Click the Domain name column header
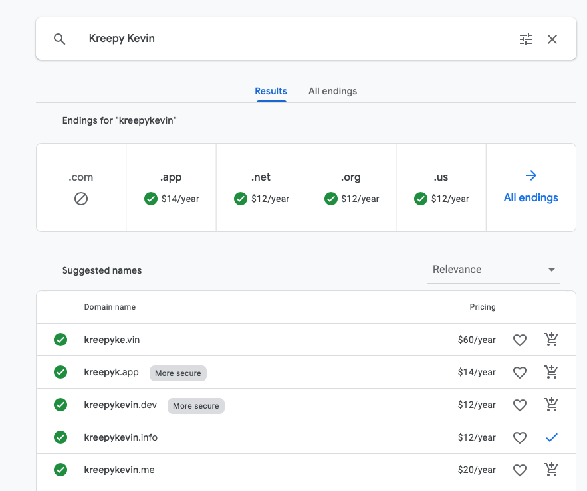Viewport: 587px width, 491px height. 110,307
